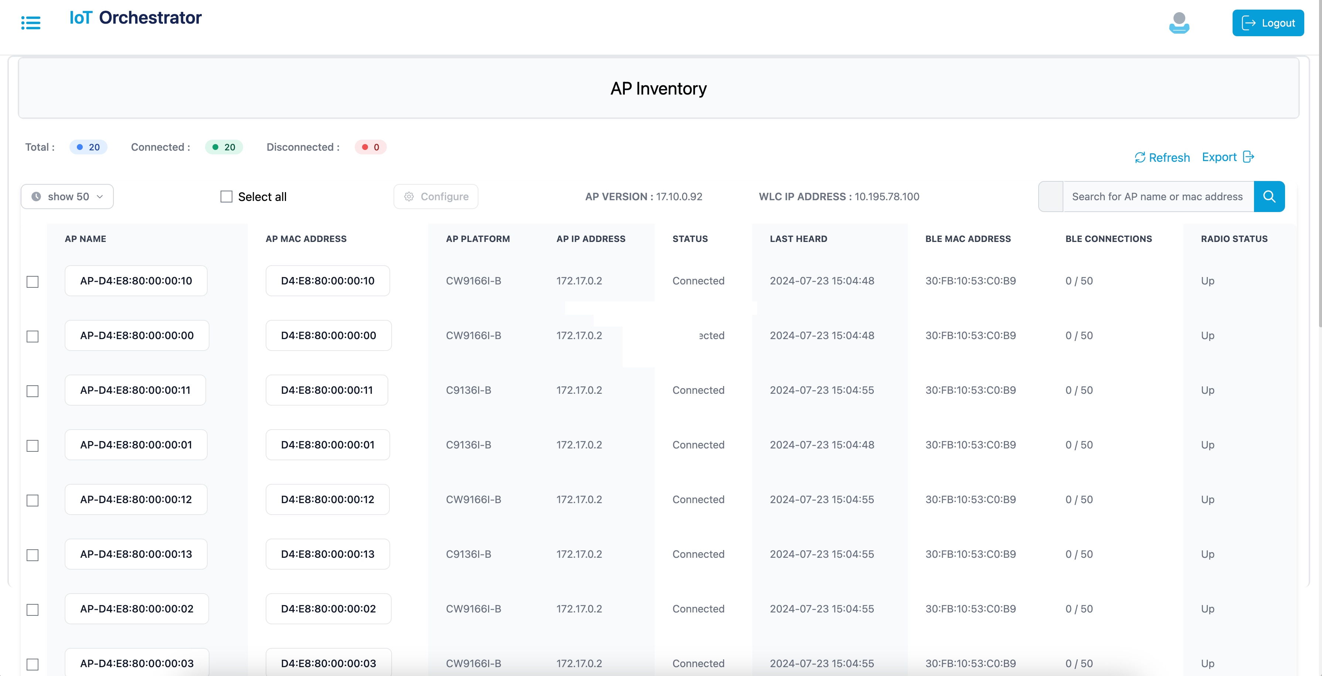This screenshot has width=1322, height=676.
Task: Focus the AP name or mac search field
Action: [x=1157, y=197]
